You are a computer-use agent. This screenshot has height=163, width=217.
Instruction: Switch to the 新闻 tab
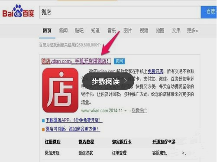pos(63,31)
